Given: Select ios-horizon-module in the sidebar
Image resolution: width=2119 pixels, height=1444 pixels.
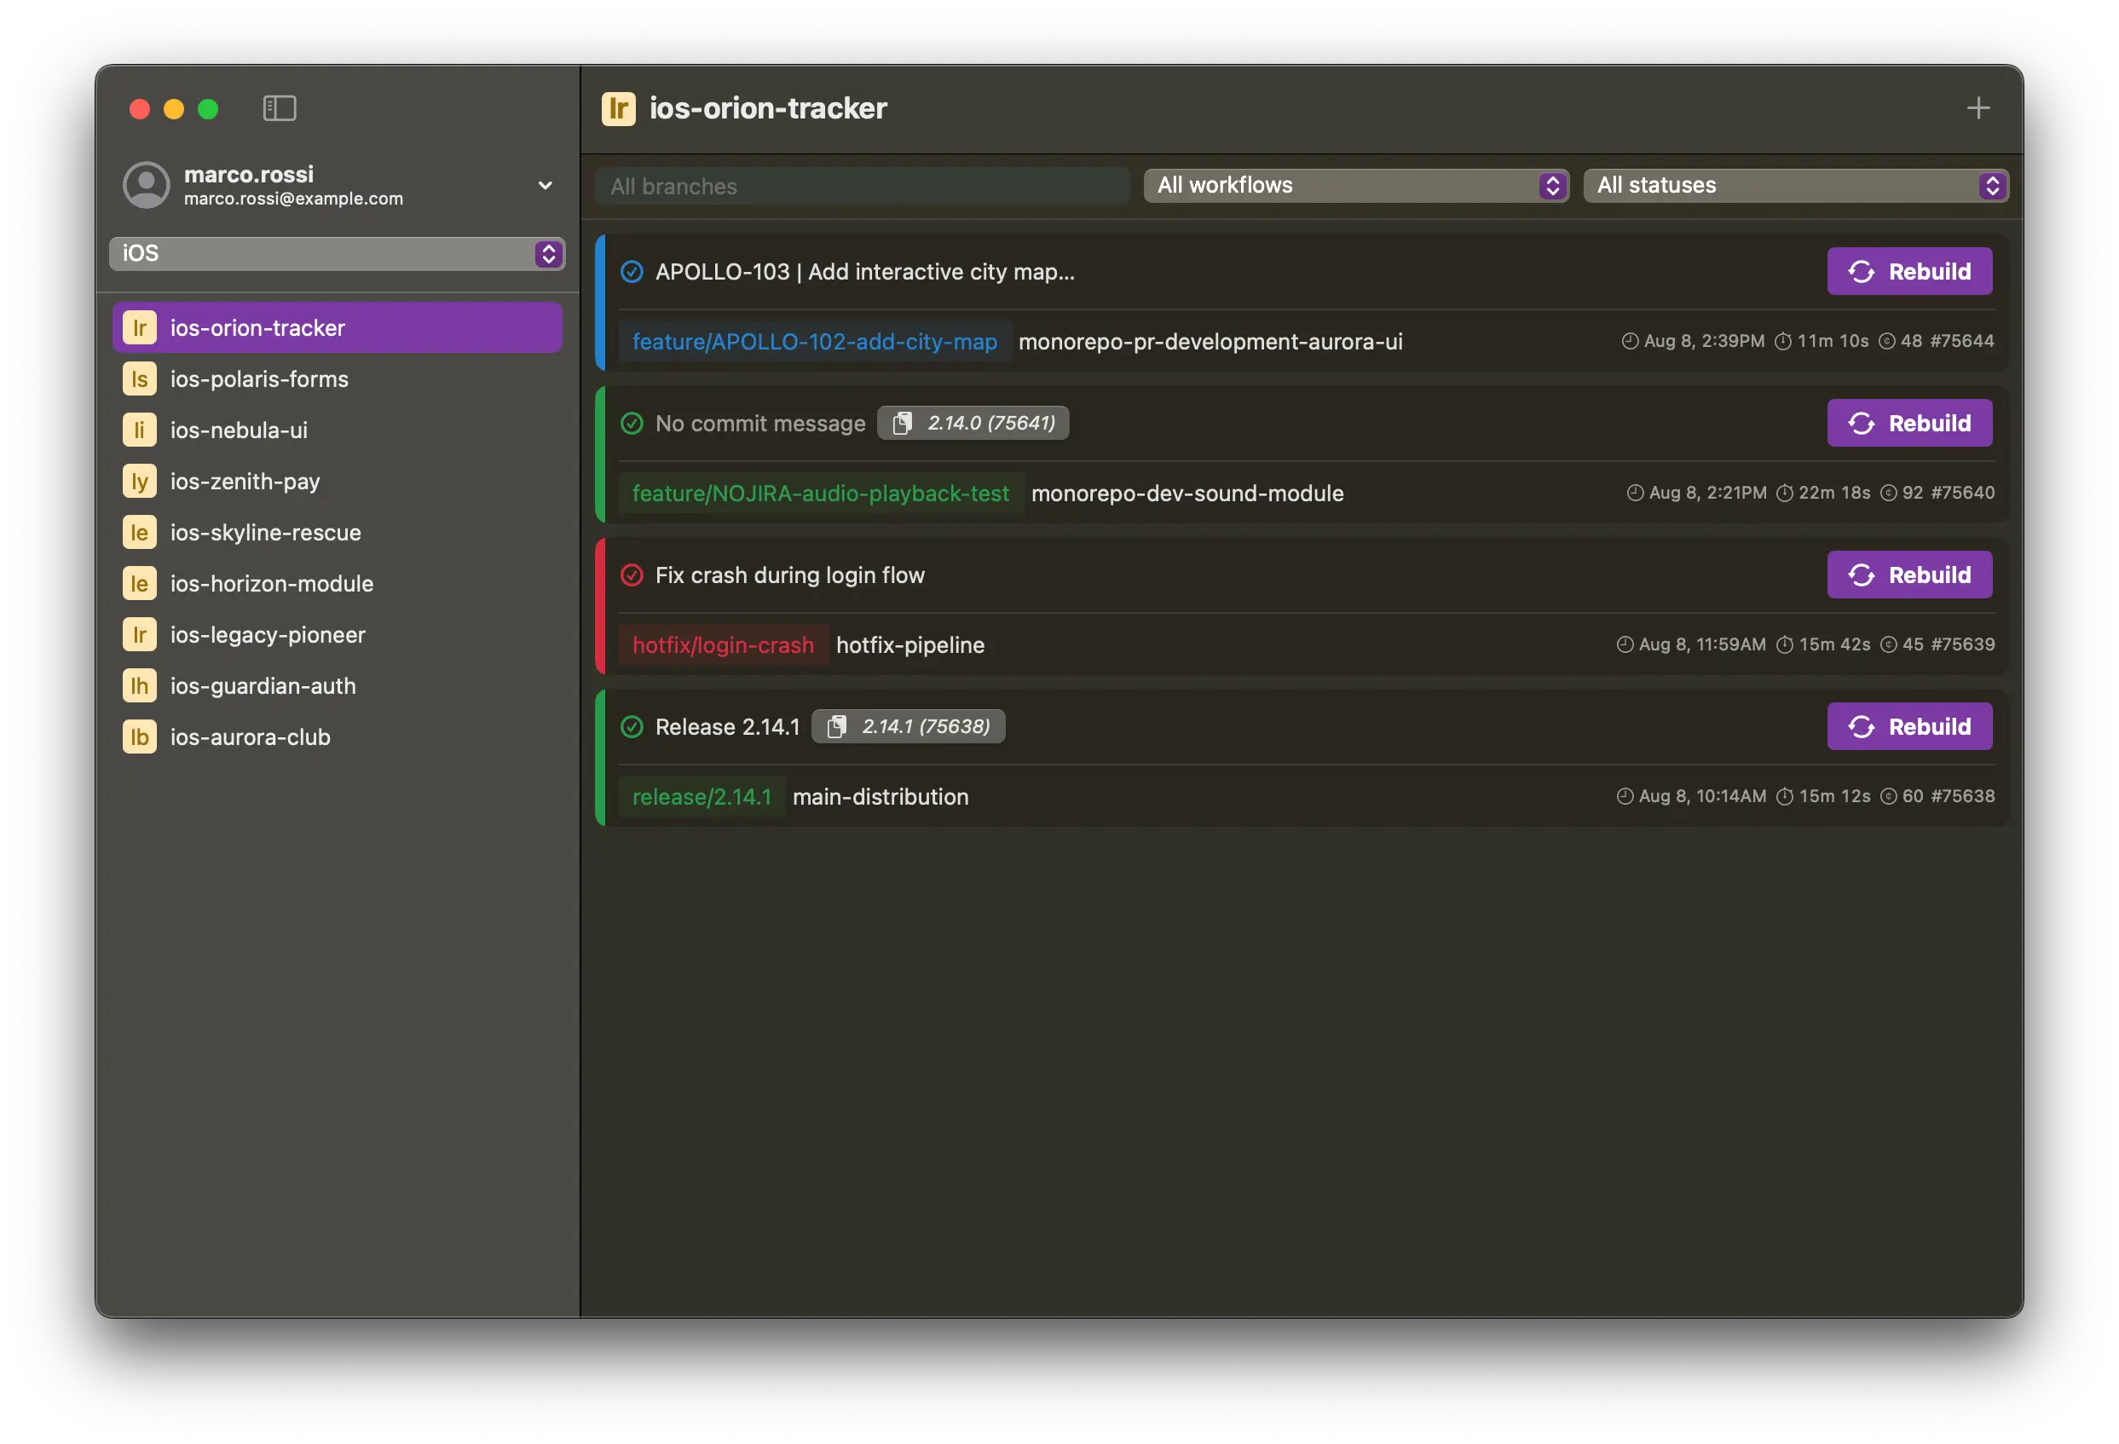Looking at the screenshot, I should (337, 583).
